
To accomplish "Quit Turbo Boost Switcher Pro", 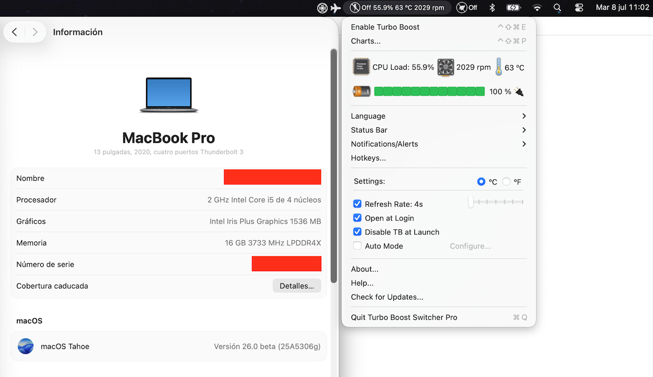I will (438, 317).
